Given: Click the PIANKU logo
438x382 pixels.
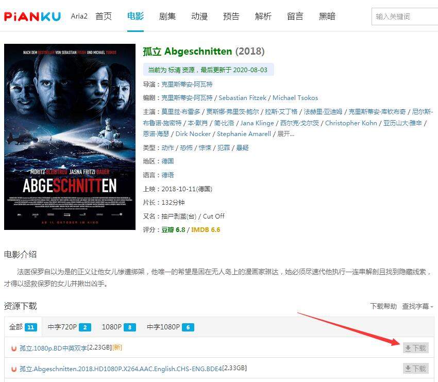Looking at the screenshot, I should pos(32,16).
